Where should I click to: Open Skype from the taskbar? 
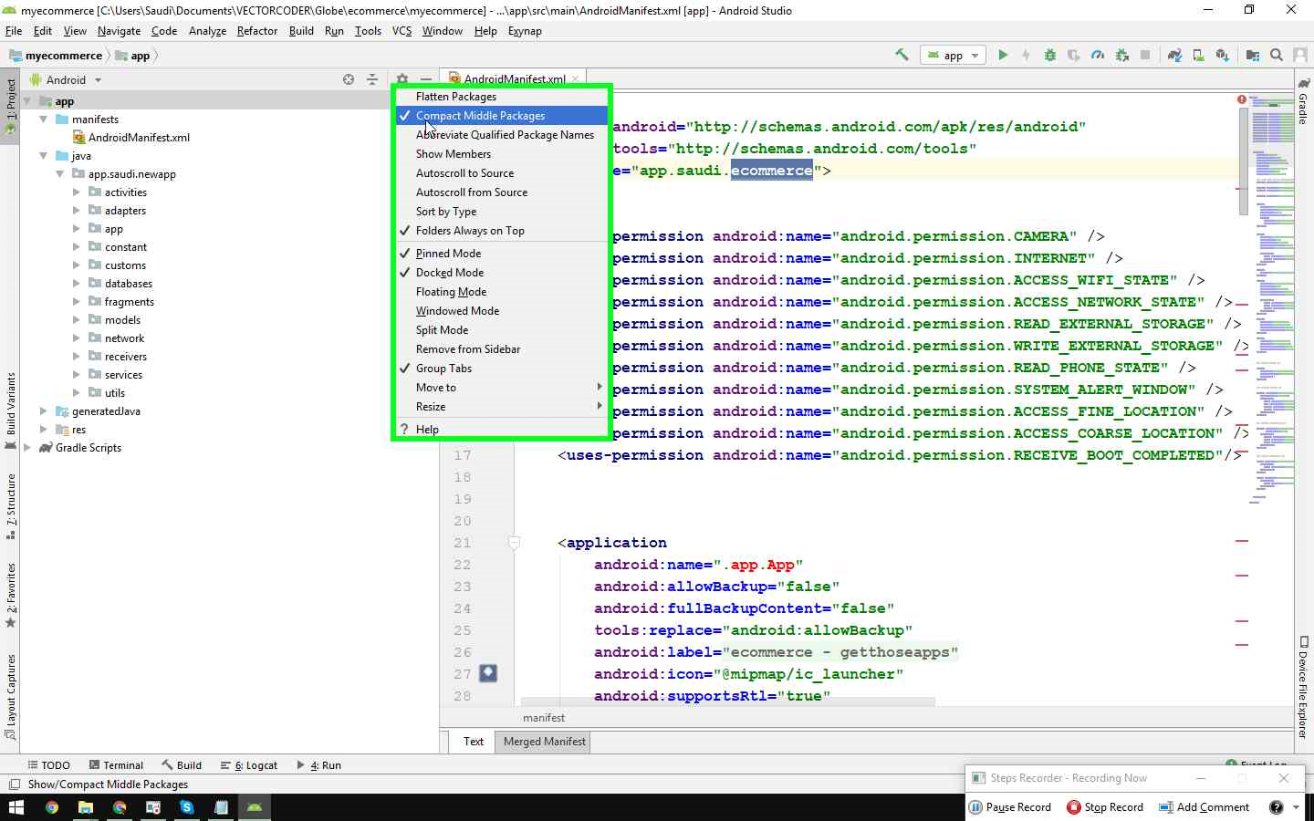click(187, 807)
